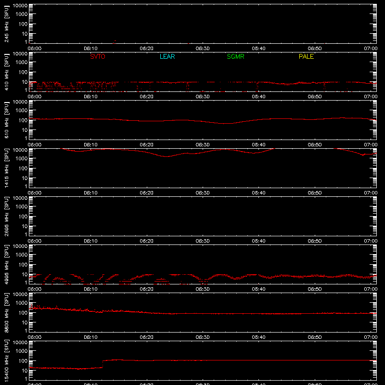Click the 10 tick label on 2695 MHz plot

point(25,226)
